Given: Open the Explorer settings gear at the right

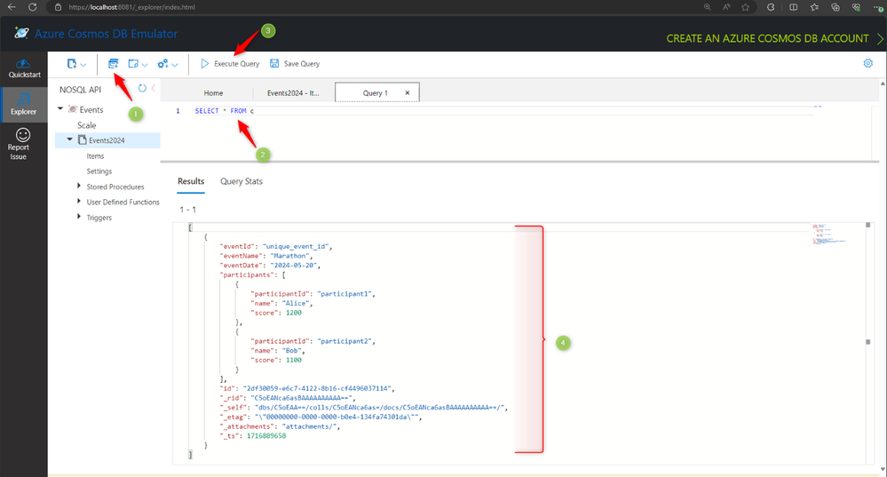Looking at the screenshot, I should [867, 63].
